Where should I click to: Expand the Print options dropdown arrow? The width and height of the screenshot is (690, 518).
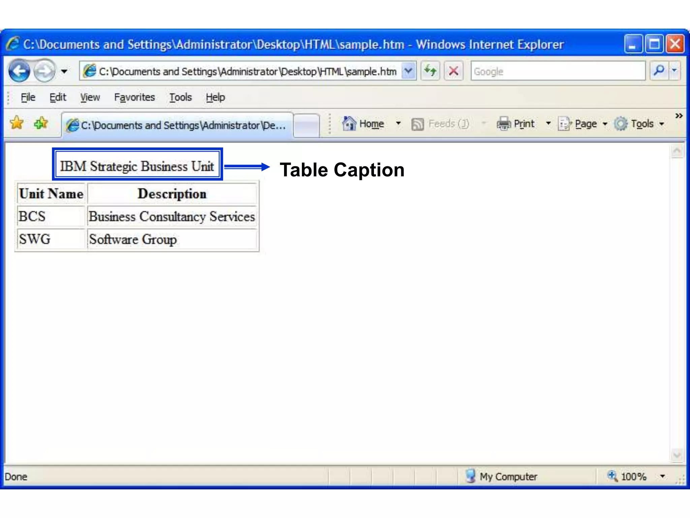[548, 124]
